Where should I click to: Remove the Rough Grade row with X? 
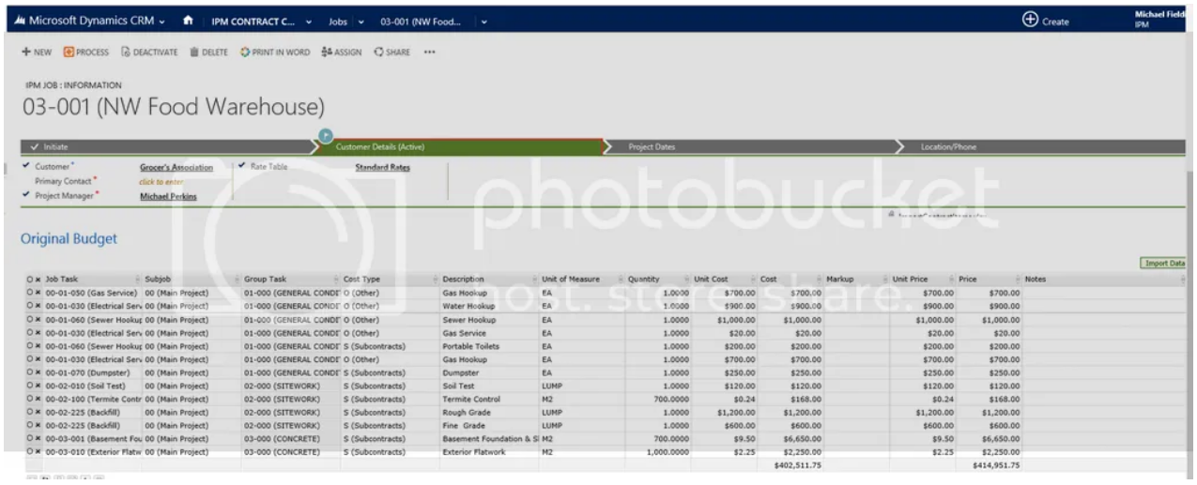[x=38, y=411]
